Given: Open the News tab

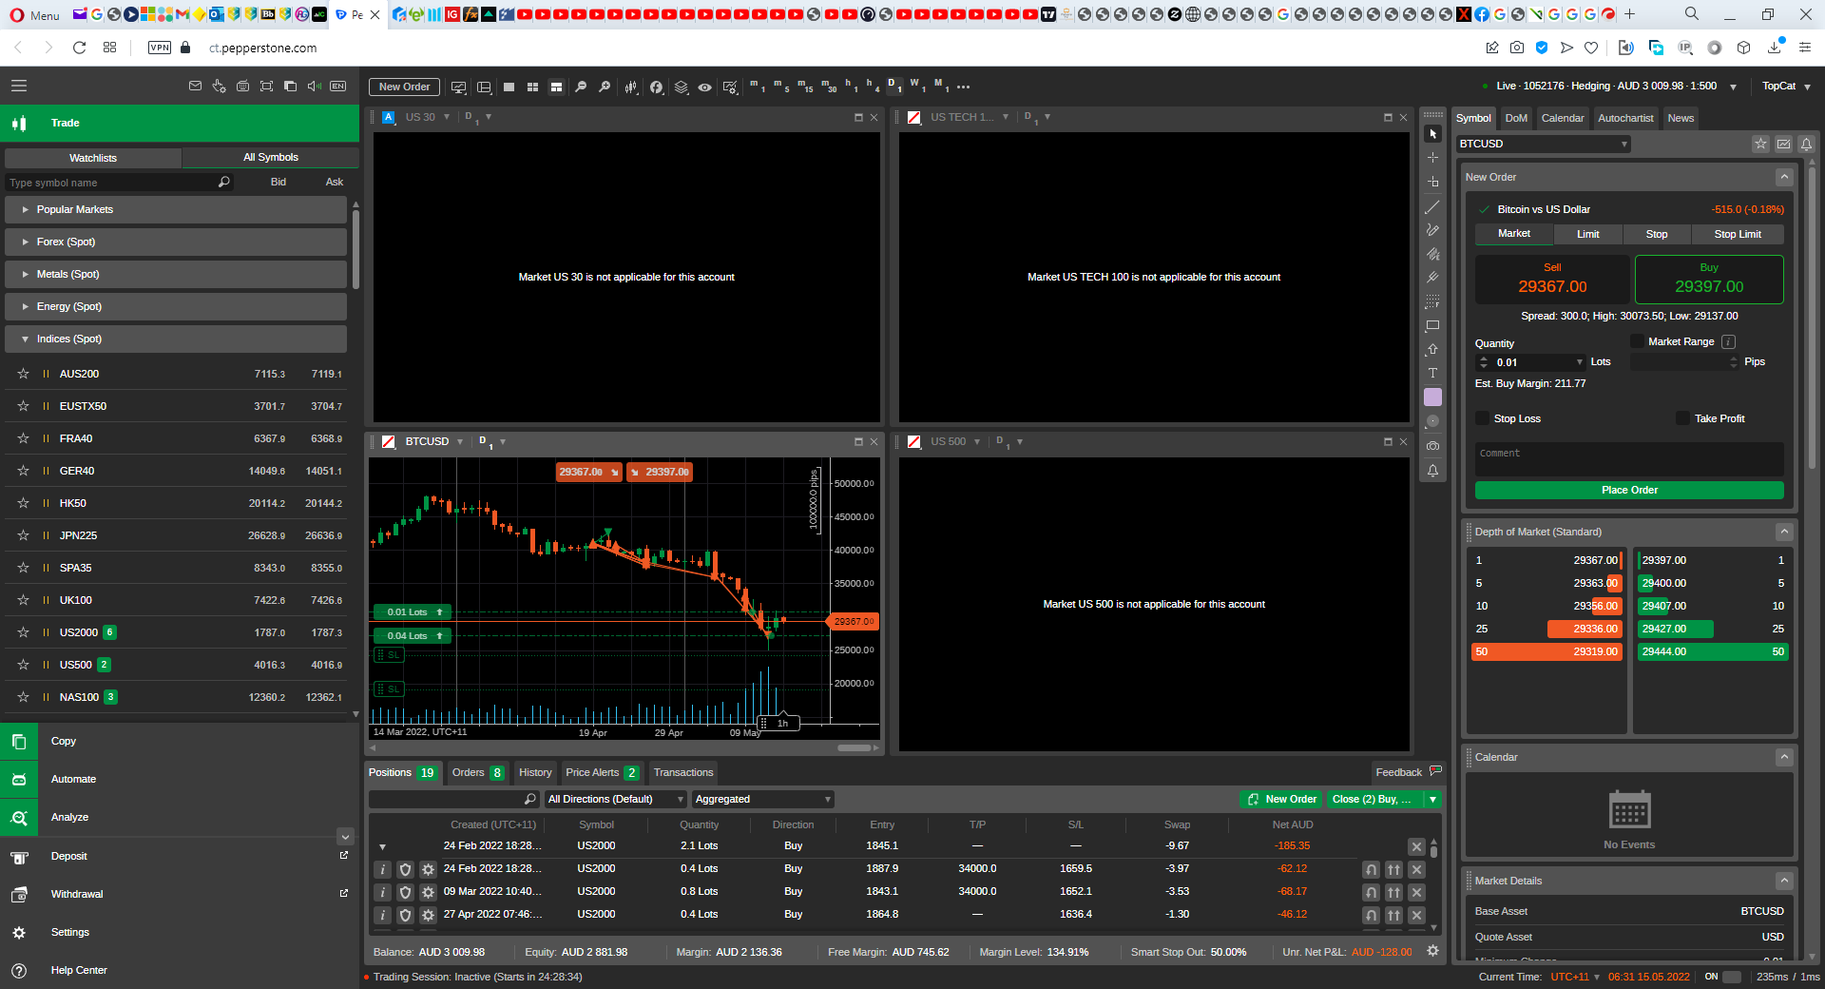Looking at the screenshot, I should coord(1681,118).
